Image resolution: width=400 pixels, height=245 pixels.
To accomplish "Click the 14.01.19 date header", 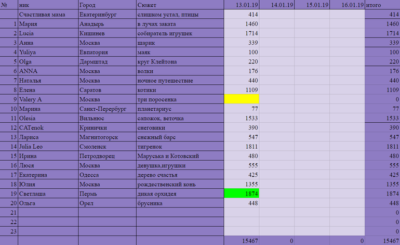I will (277, 5).
